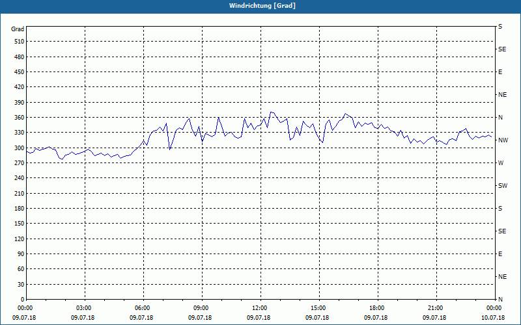Click the Windrichtung [Grad] chart title

coord(262,6)
